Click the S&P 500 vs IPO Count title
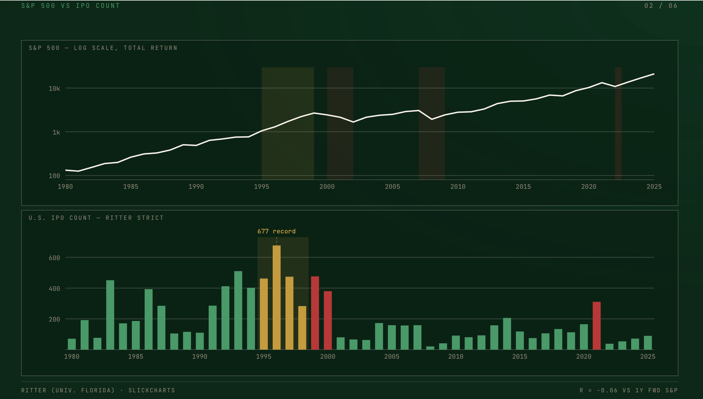The height and width of the screenshot is (399, 703). [x=70, y=6]
